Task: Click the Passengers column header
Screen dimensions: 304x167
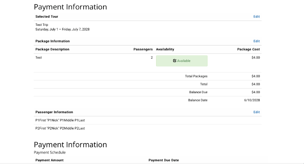Action: (x=143, y=49)
